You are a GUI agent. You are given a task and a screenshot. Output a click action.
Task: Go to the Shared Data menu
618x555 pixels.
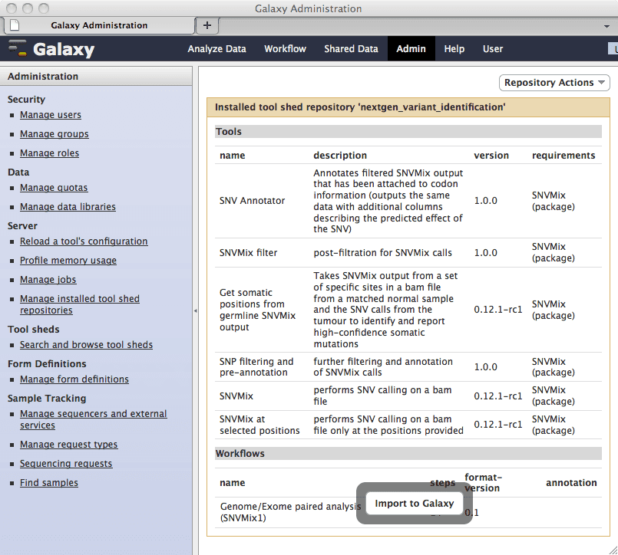pyautogui.click(x=351, y=49)
